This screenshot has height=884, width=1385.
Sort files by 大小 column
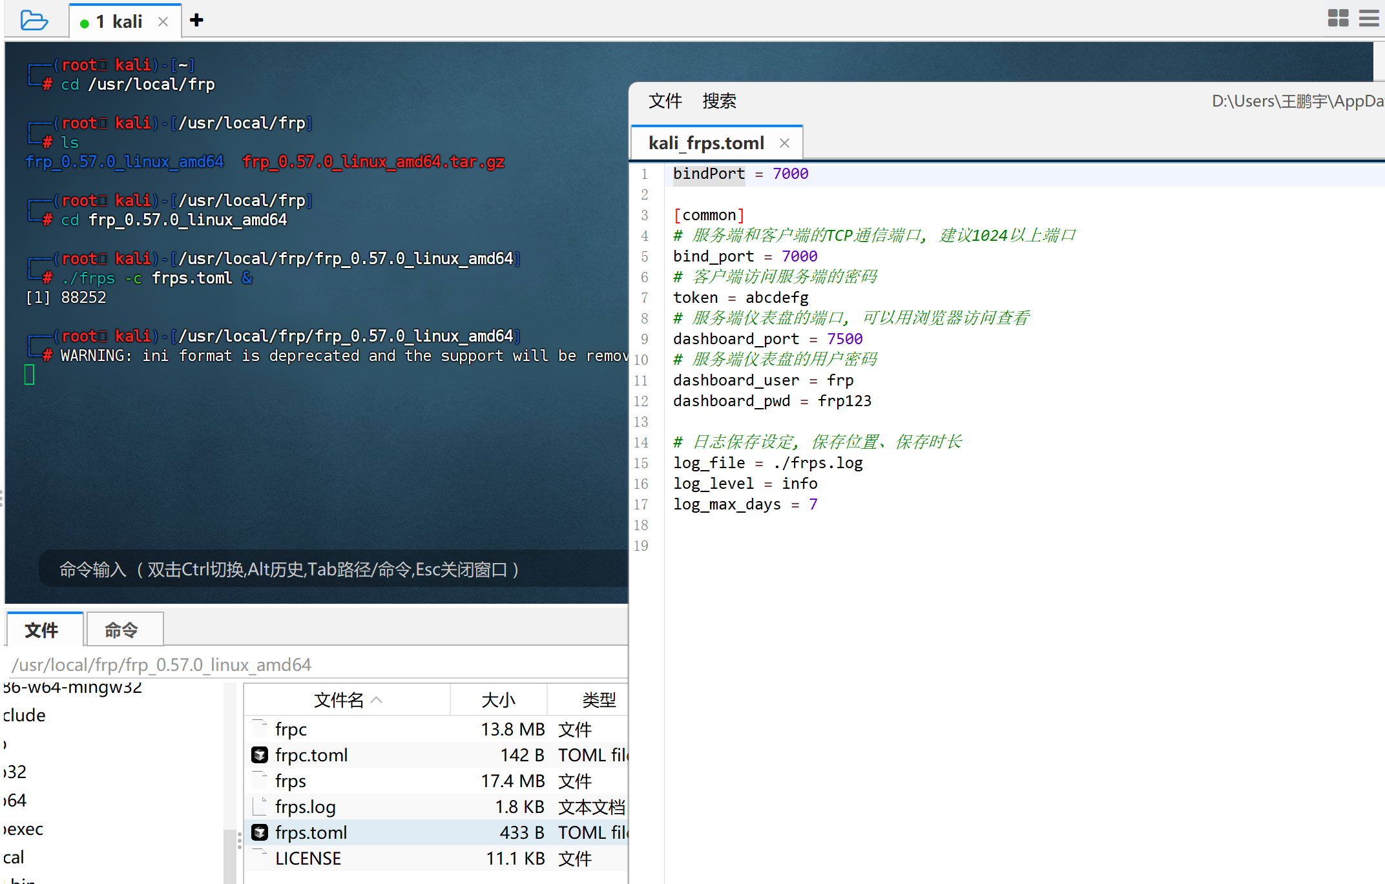[498, 700]
